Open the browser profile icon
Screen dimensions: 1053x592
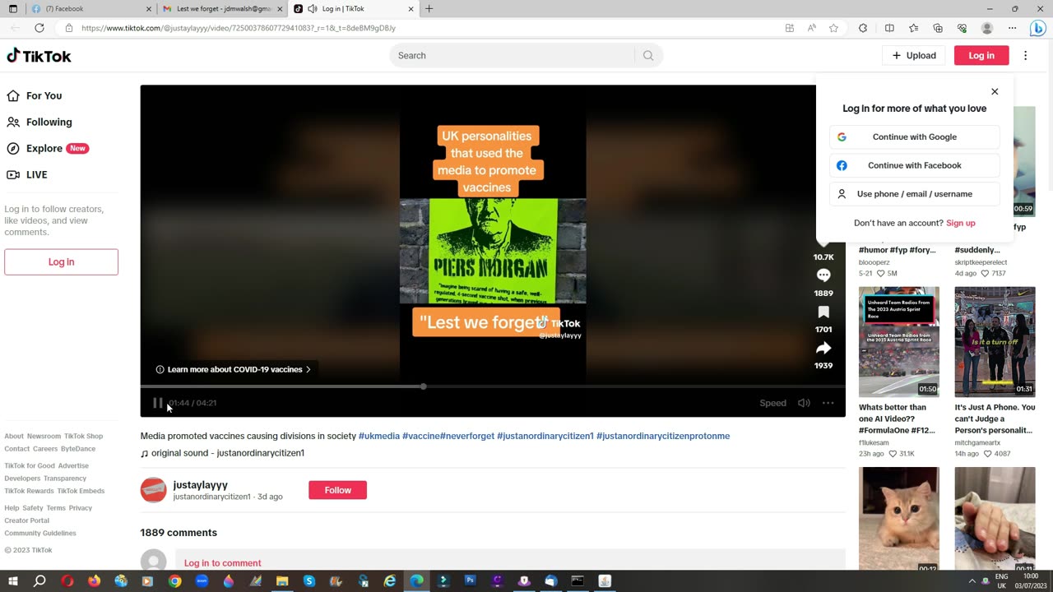987,28
